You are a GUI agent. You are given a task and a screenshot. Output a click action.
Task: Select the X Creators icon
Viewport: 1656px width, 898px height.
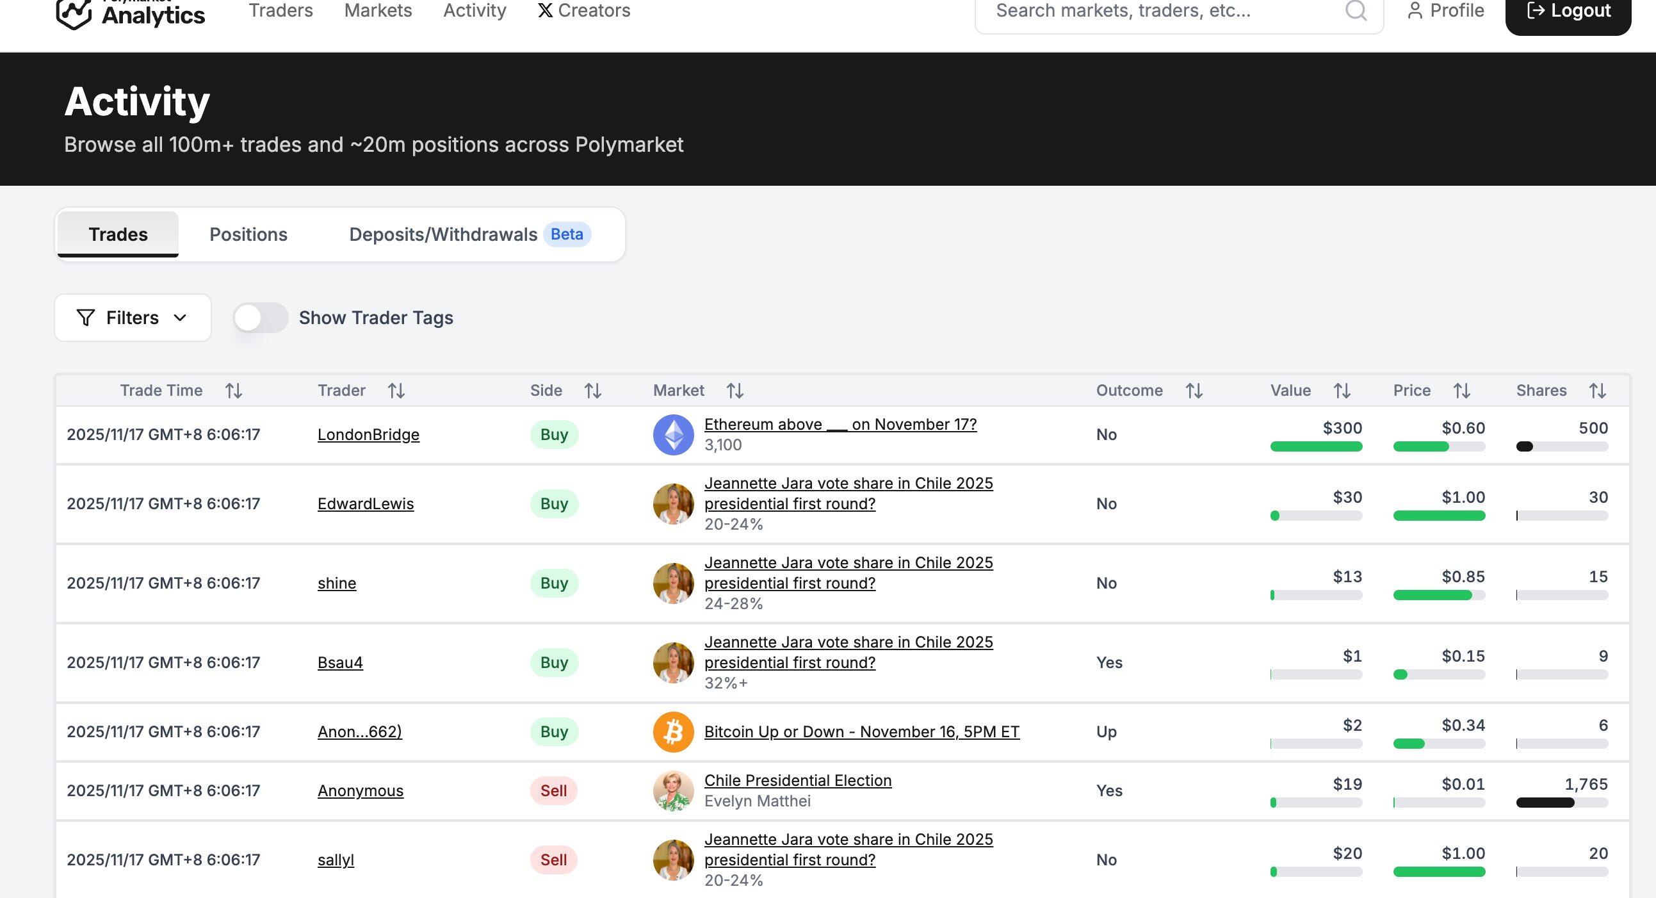[544, 10]
